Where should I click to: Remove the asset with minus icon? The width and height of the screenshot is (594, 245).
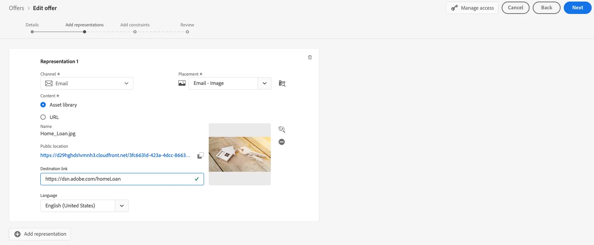(x=282, y=142)
